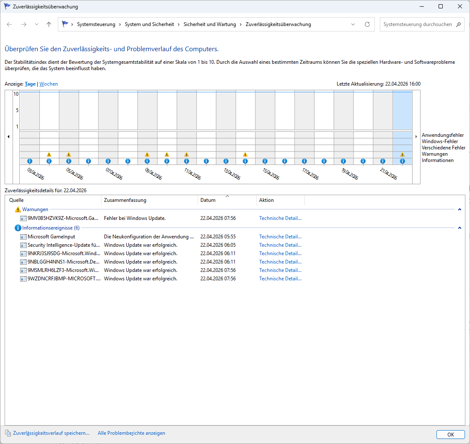Open technical details for 9NKRJ3SJ9SDG entry
Viewport: 470px width, 444px height.
280,253
